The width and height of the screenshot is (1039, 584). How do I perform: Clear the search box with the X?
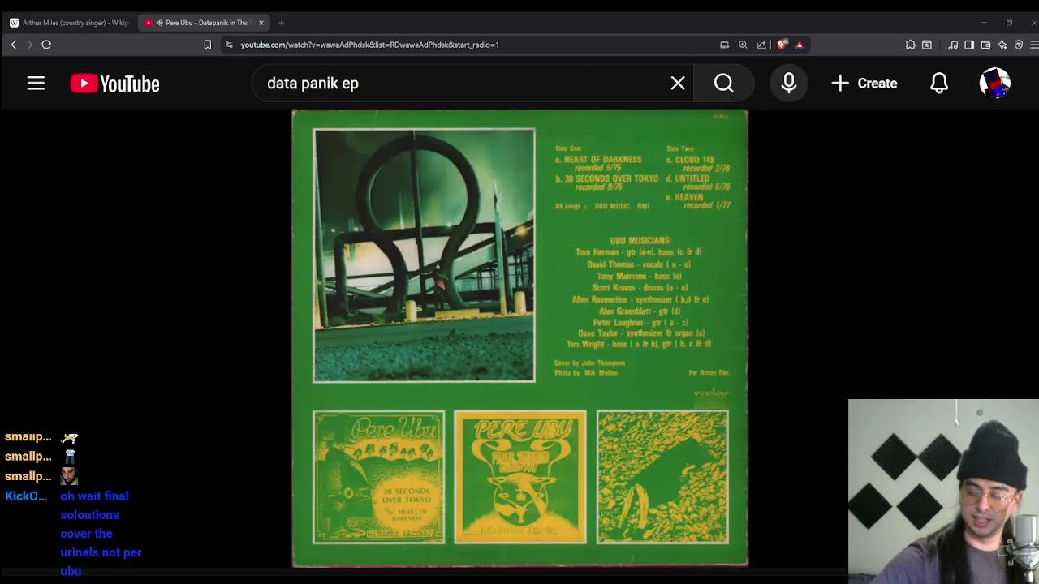click(678, 84)
